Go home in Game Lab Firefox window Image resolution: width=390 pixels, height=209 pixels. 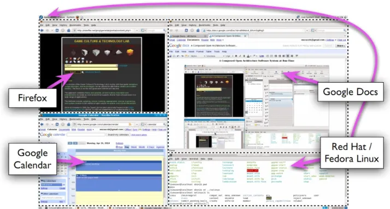(69, 31)
